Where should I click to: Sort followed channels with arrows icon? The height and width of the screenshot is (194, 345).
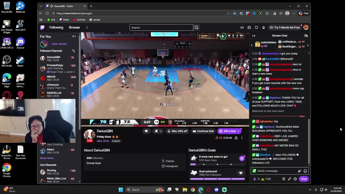(74, 51)
